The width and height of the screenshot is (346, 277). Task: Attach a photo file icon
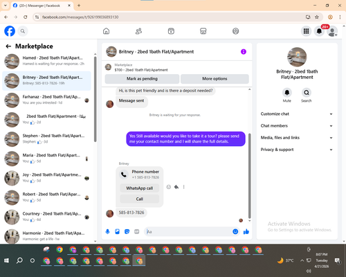point(117,231)
